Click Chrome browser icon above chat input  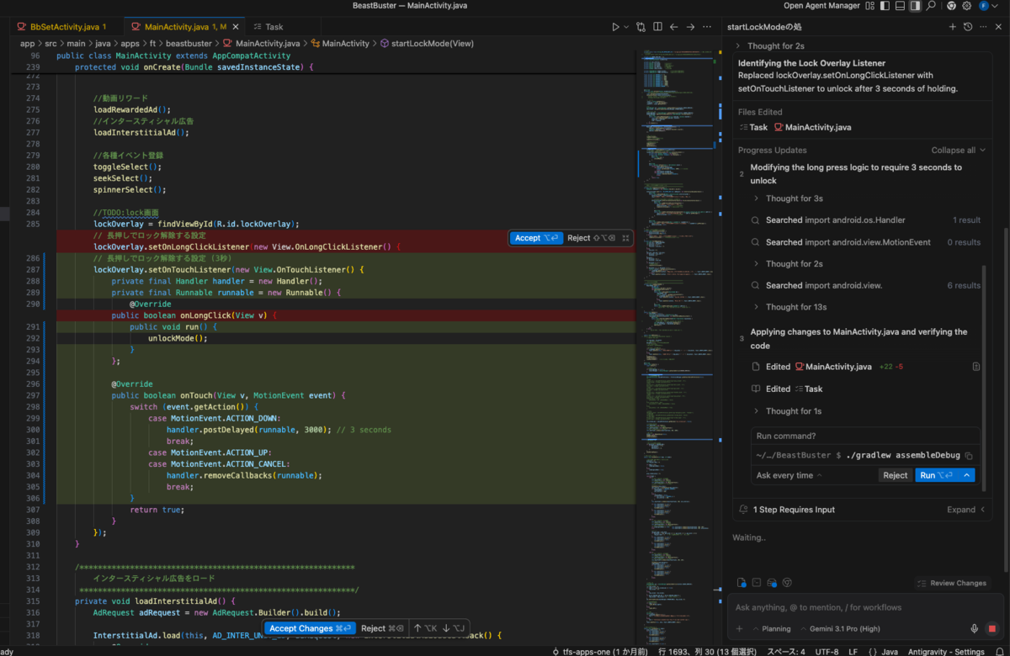point(787,583)
